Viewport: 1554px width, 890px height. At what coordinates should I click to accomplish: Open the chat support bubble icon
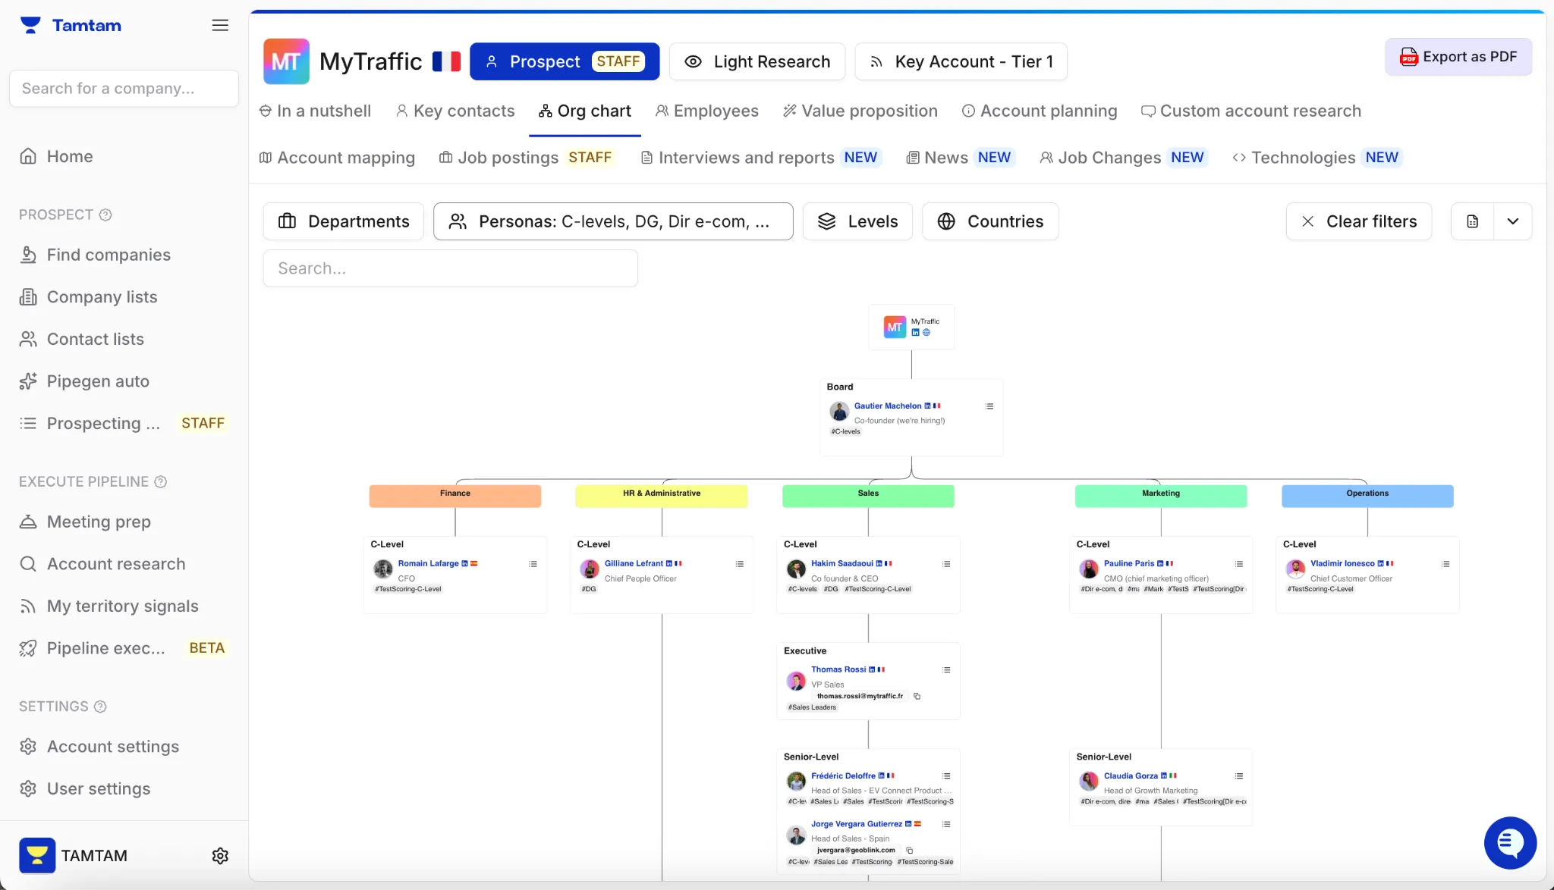pos(1510,843)
